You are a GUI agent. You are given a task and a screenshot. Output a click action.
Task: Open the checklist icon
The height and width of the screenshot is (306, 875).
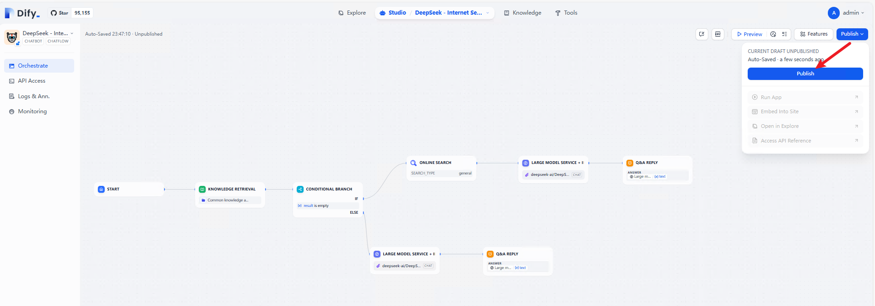pos(784,34)
